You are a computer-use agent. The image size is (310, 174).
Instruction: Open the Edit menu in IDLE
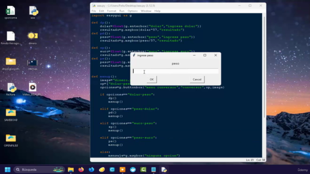[101, 11]
